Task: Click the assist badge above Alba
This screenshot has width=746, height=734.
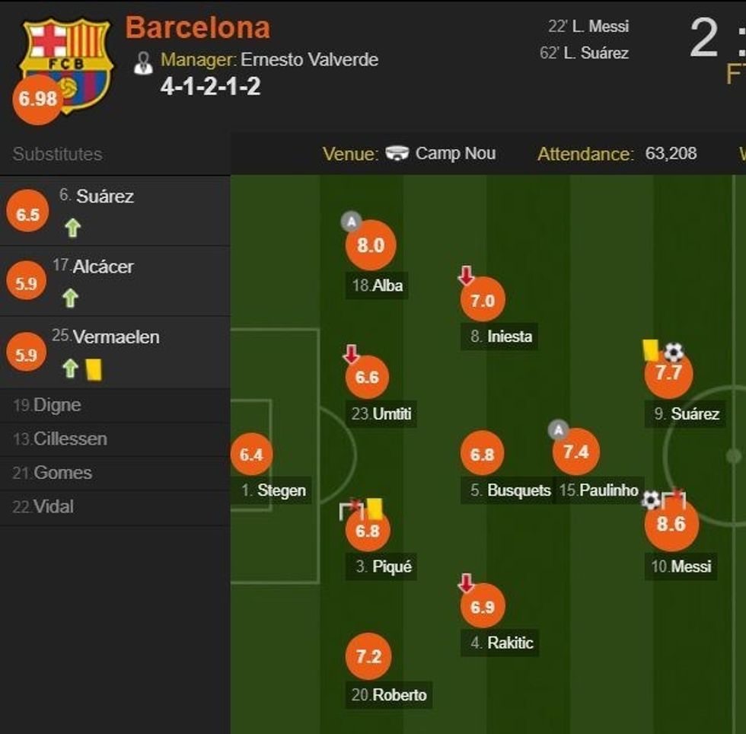Action: pos(351,220)
